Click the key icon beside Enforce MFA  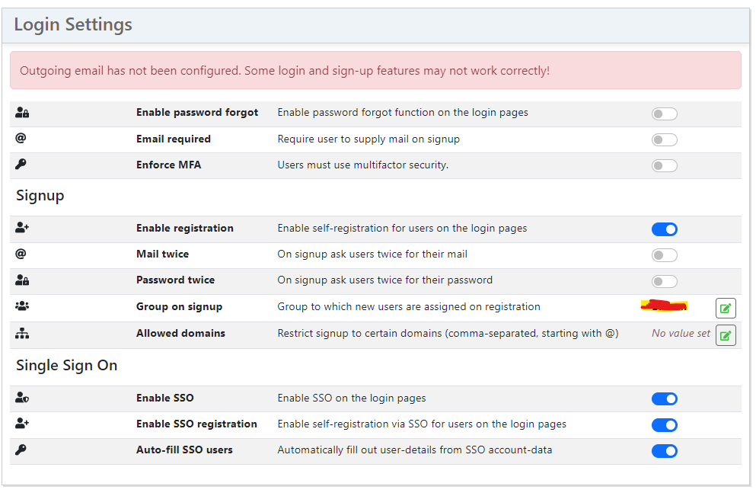21,165
